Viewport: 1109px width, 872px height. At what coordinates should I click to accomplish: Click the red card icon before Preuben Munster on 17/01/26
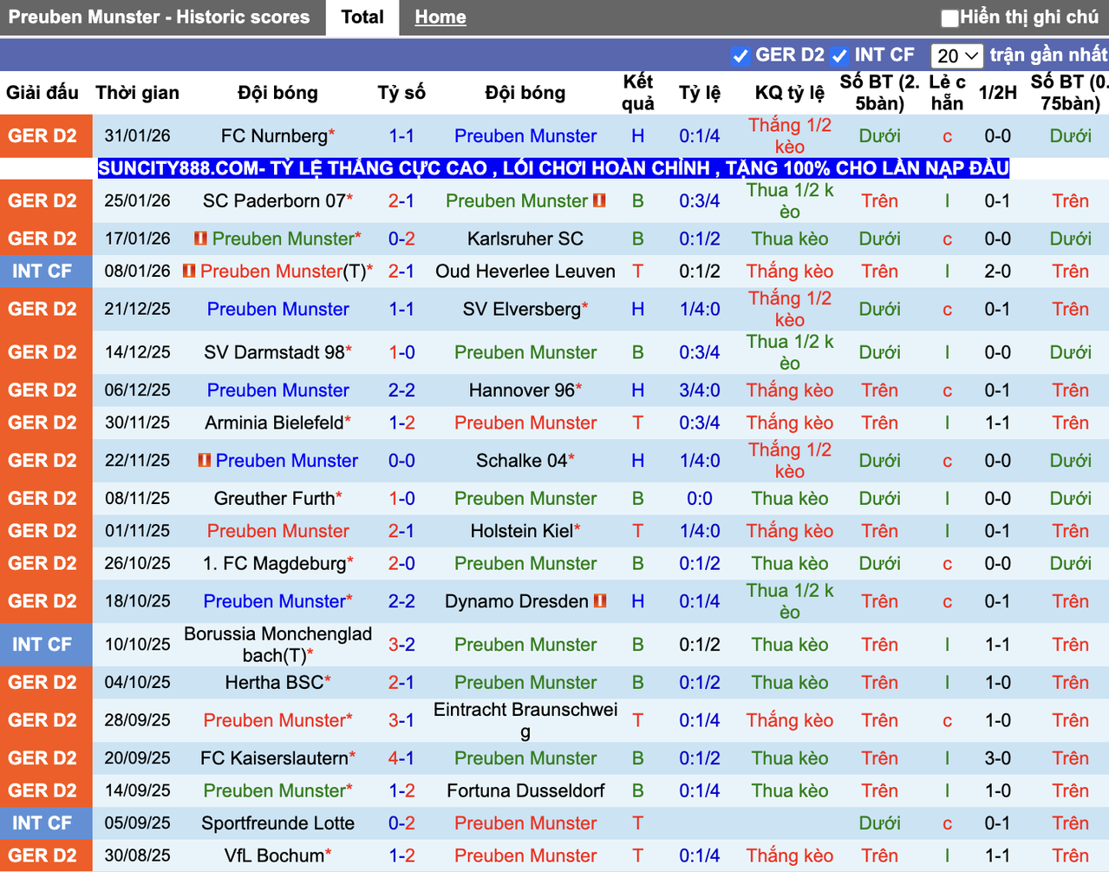(x=201, y=239)
